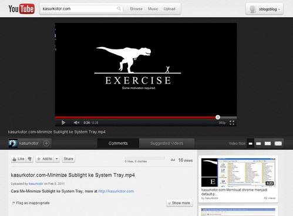
Task: Open the kasurkotor uploader link
Action: pos(36,184)
